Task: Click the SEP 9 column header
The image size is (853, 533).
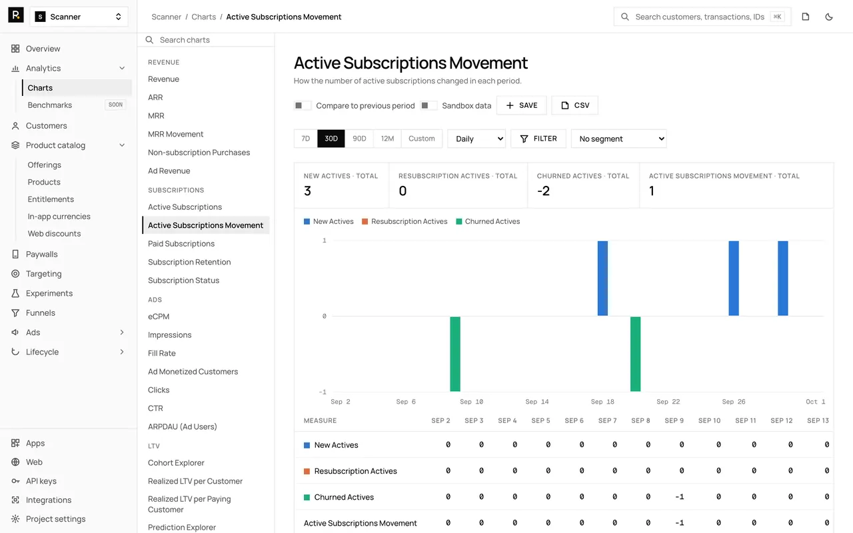Action: (x=674, y=420)
